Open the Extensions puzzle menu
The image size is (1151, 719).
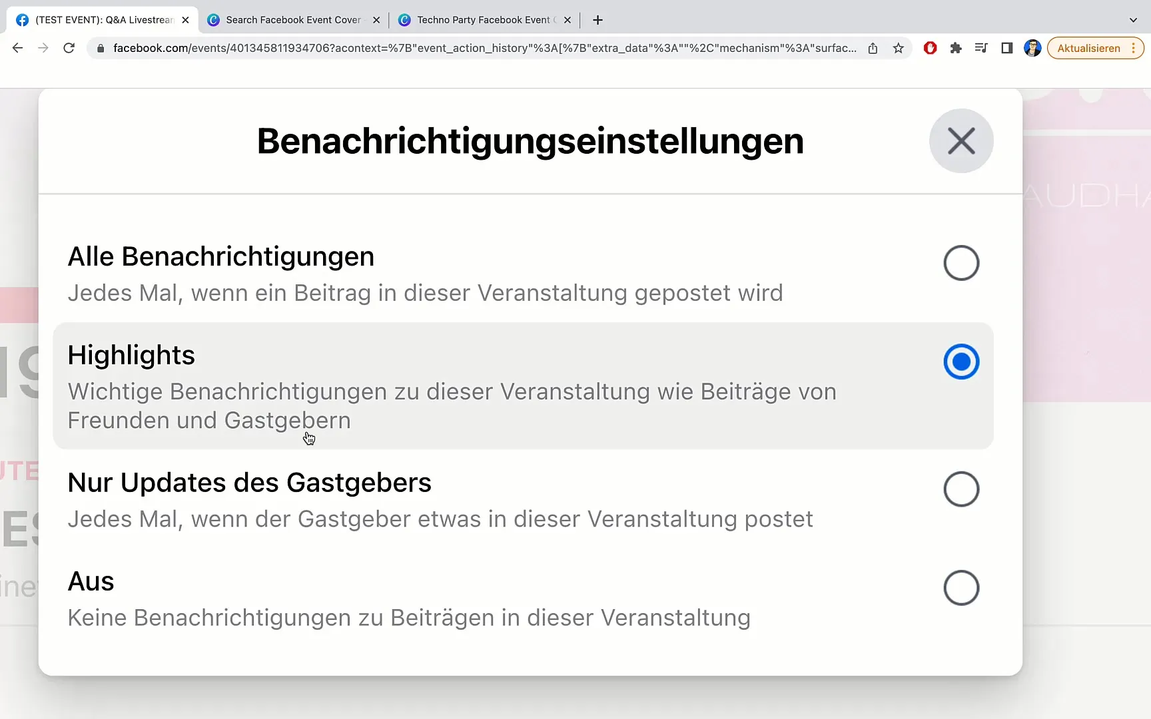(x=956, y=48)
